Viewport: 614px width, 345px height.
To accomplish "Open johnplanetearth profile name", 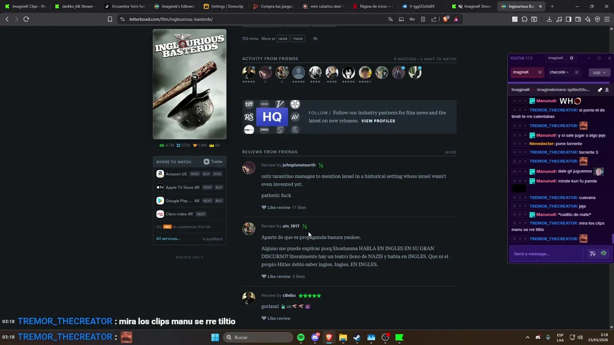I will (299, 165).
